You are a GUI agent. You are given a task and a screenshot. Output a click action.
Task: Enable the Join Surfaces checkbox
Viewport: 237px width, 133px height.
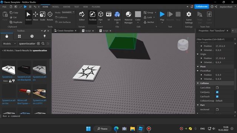[x=56, y=22]
